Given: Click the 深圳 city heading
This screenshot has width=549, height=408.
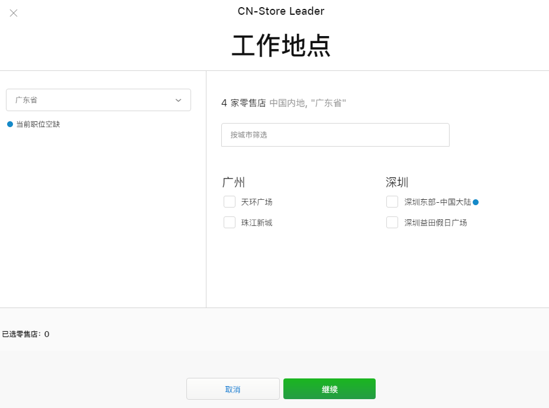Looking at the screenshot, I should pos(397,182).
